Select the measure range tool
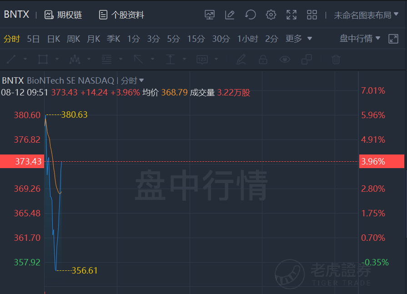 (x=170, y=59)
